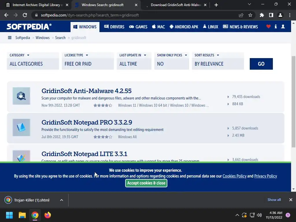Open the Chrome three-dot menu
The image size is (296, 222).
point(290,15)
